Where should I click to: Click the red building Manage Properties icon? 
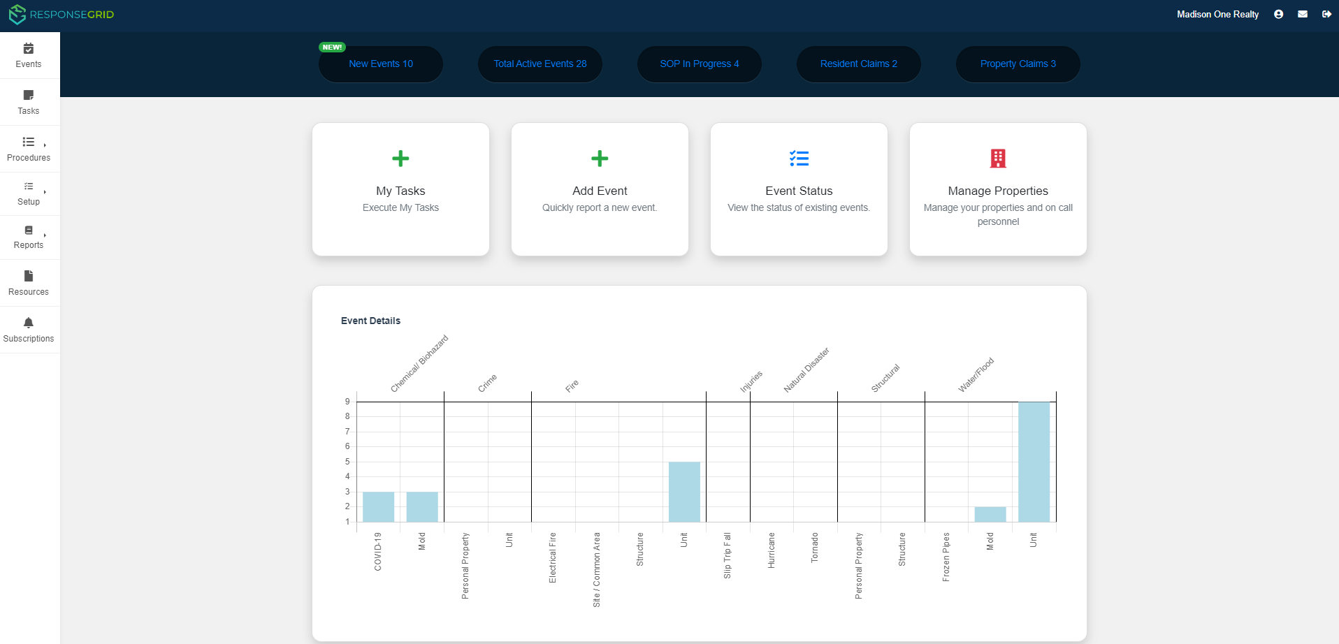(x=998, y=159)
